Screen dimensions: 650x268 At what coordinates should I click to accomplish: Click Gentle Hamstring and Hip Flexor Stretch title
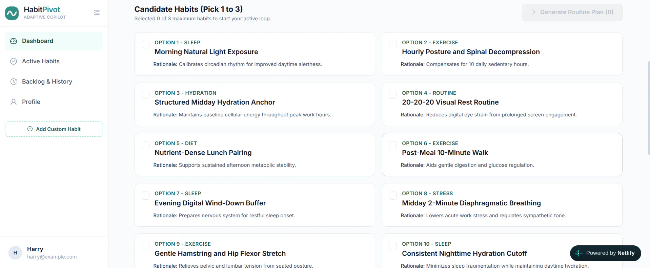pos(220,253)
